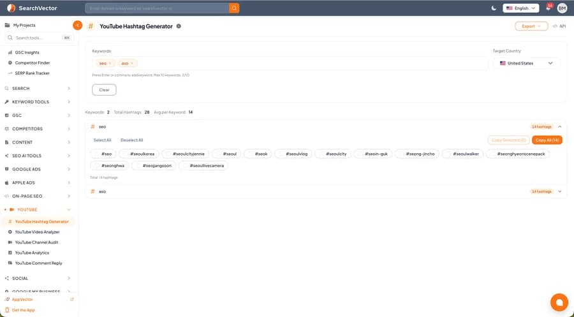Screen dimensions: 574x317
Task: Remove the aso keyword chip
Action: (132, 64)
